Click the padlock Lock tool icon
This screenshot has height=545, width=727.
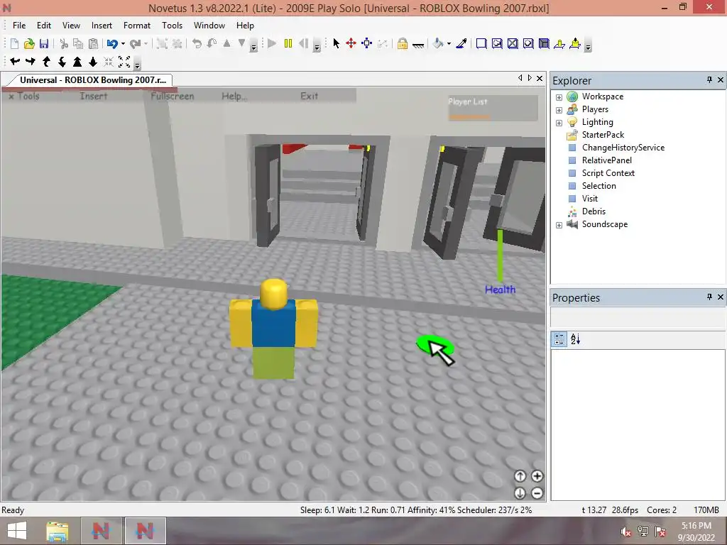[x=403, y=43]
